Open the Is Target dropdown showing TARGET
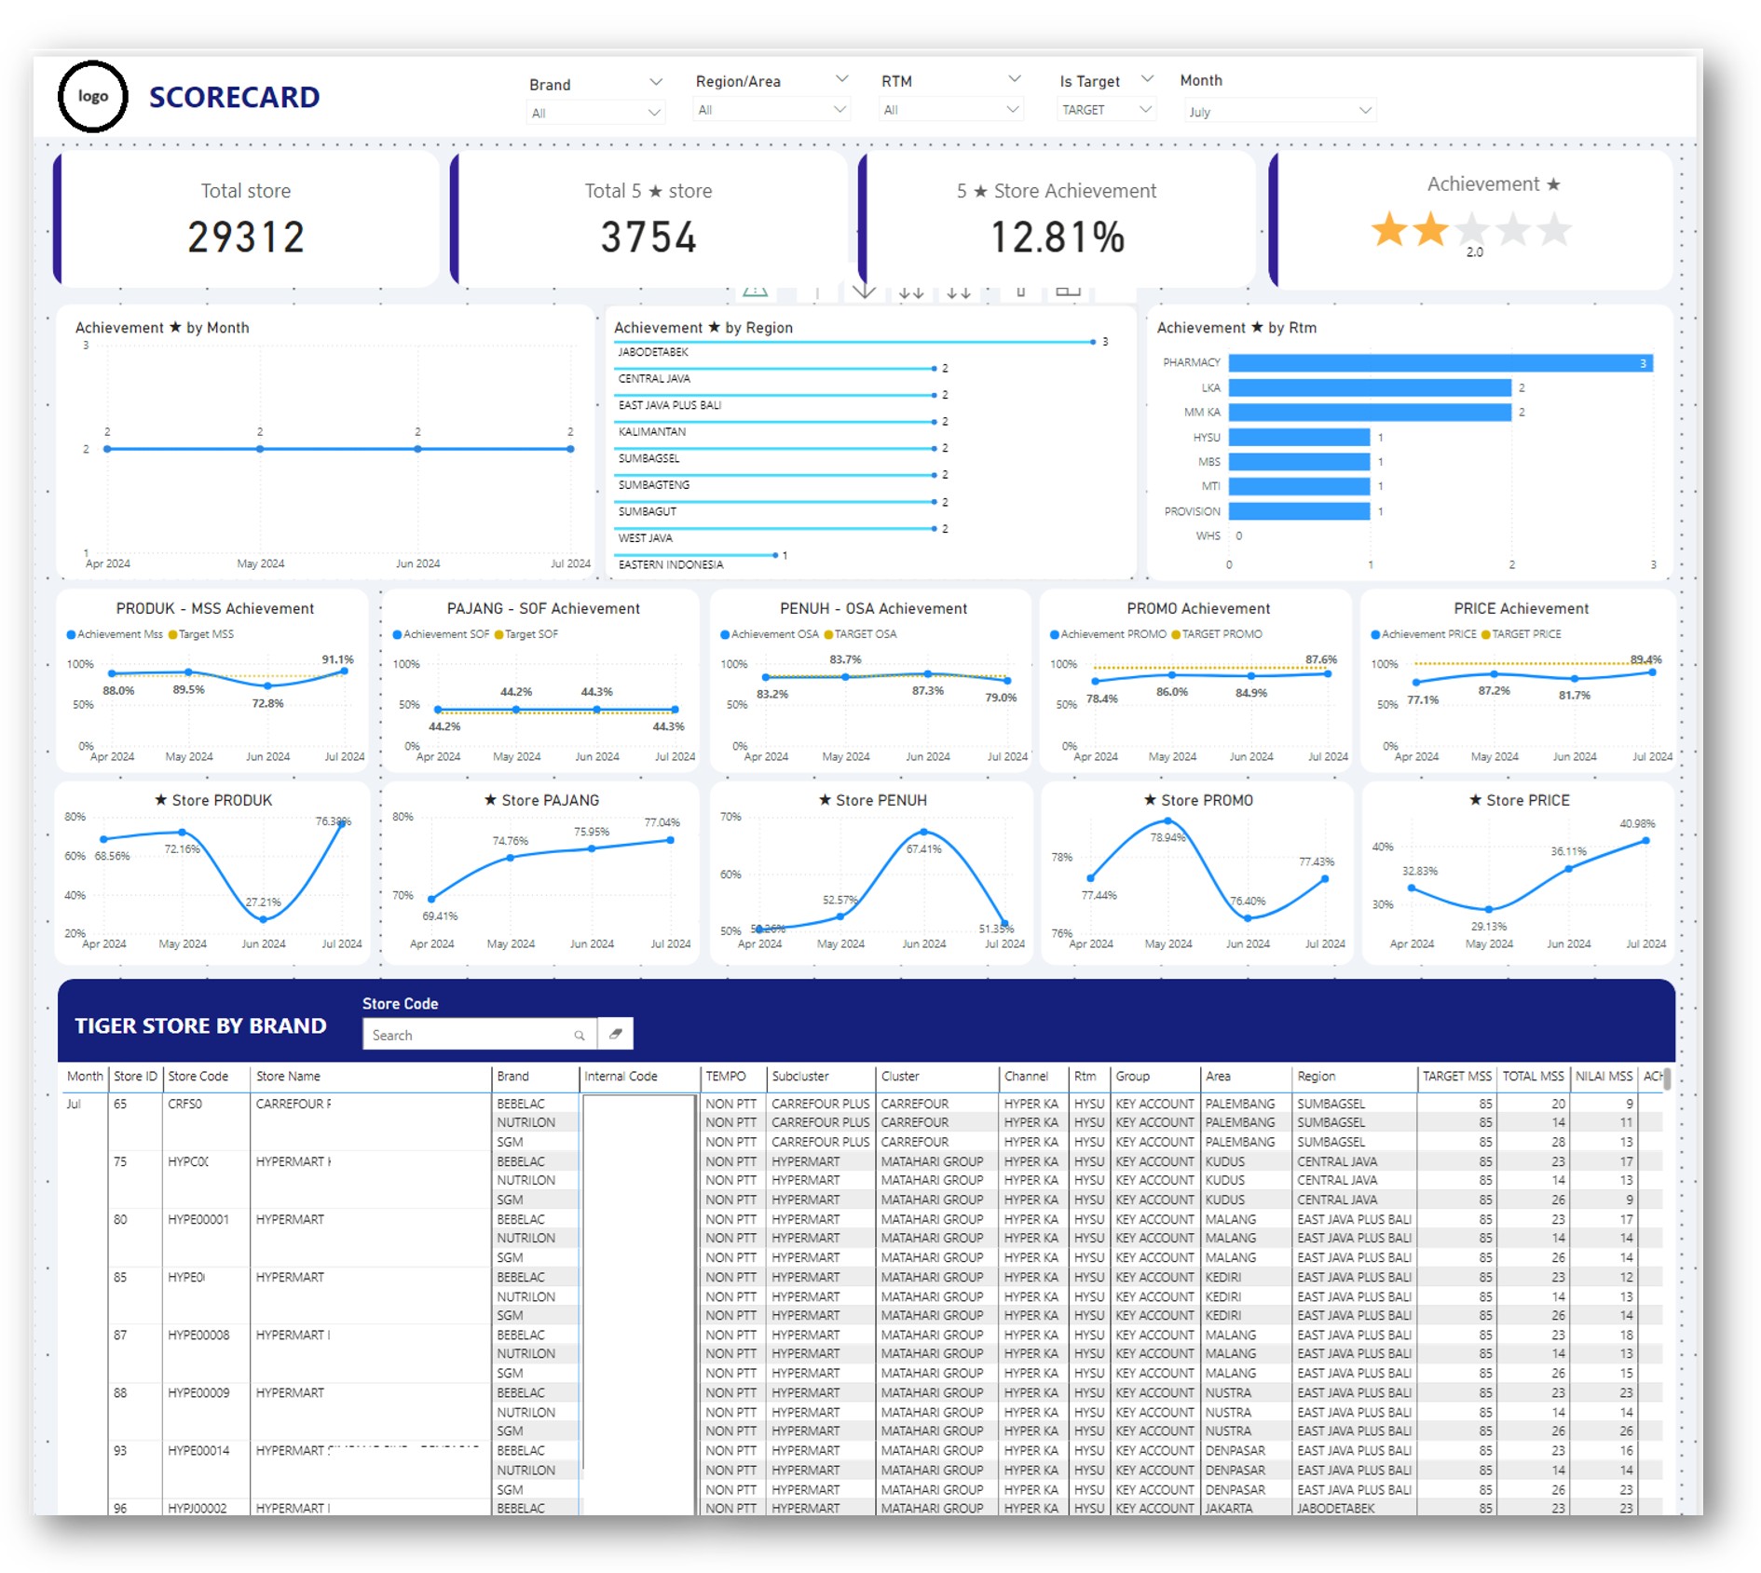 pyautogui.click(x=1106, y=110)
